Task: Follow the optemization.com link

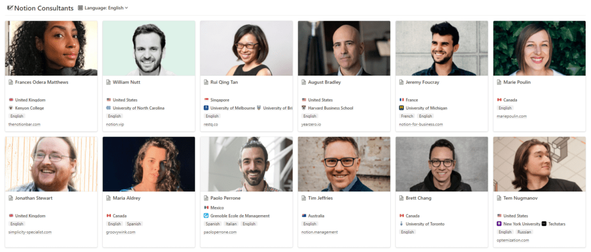Action: pyautogui.click(x=513, y=240)
